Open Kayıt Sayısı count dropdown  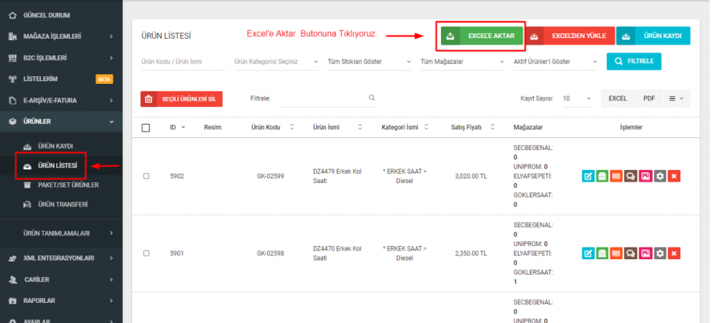[576, 98]
